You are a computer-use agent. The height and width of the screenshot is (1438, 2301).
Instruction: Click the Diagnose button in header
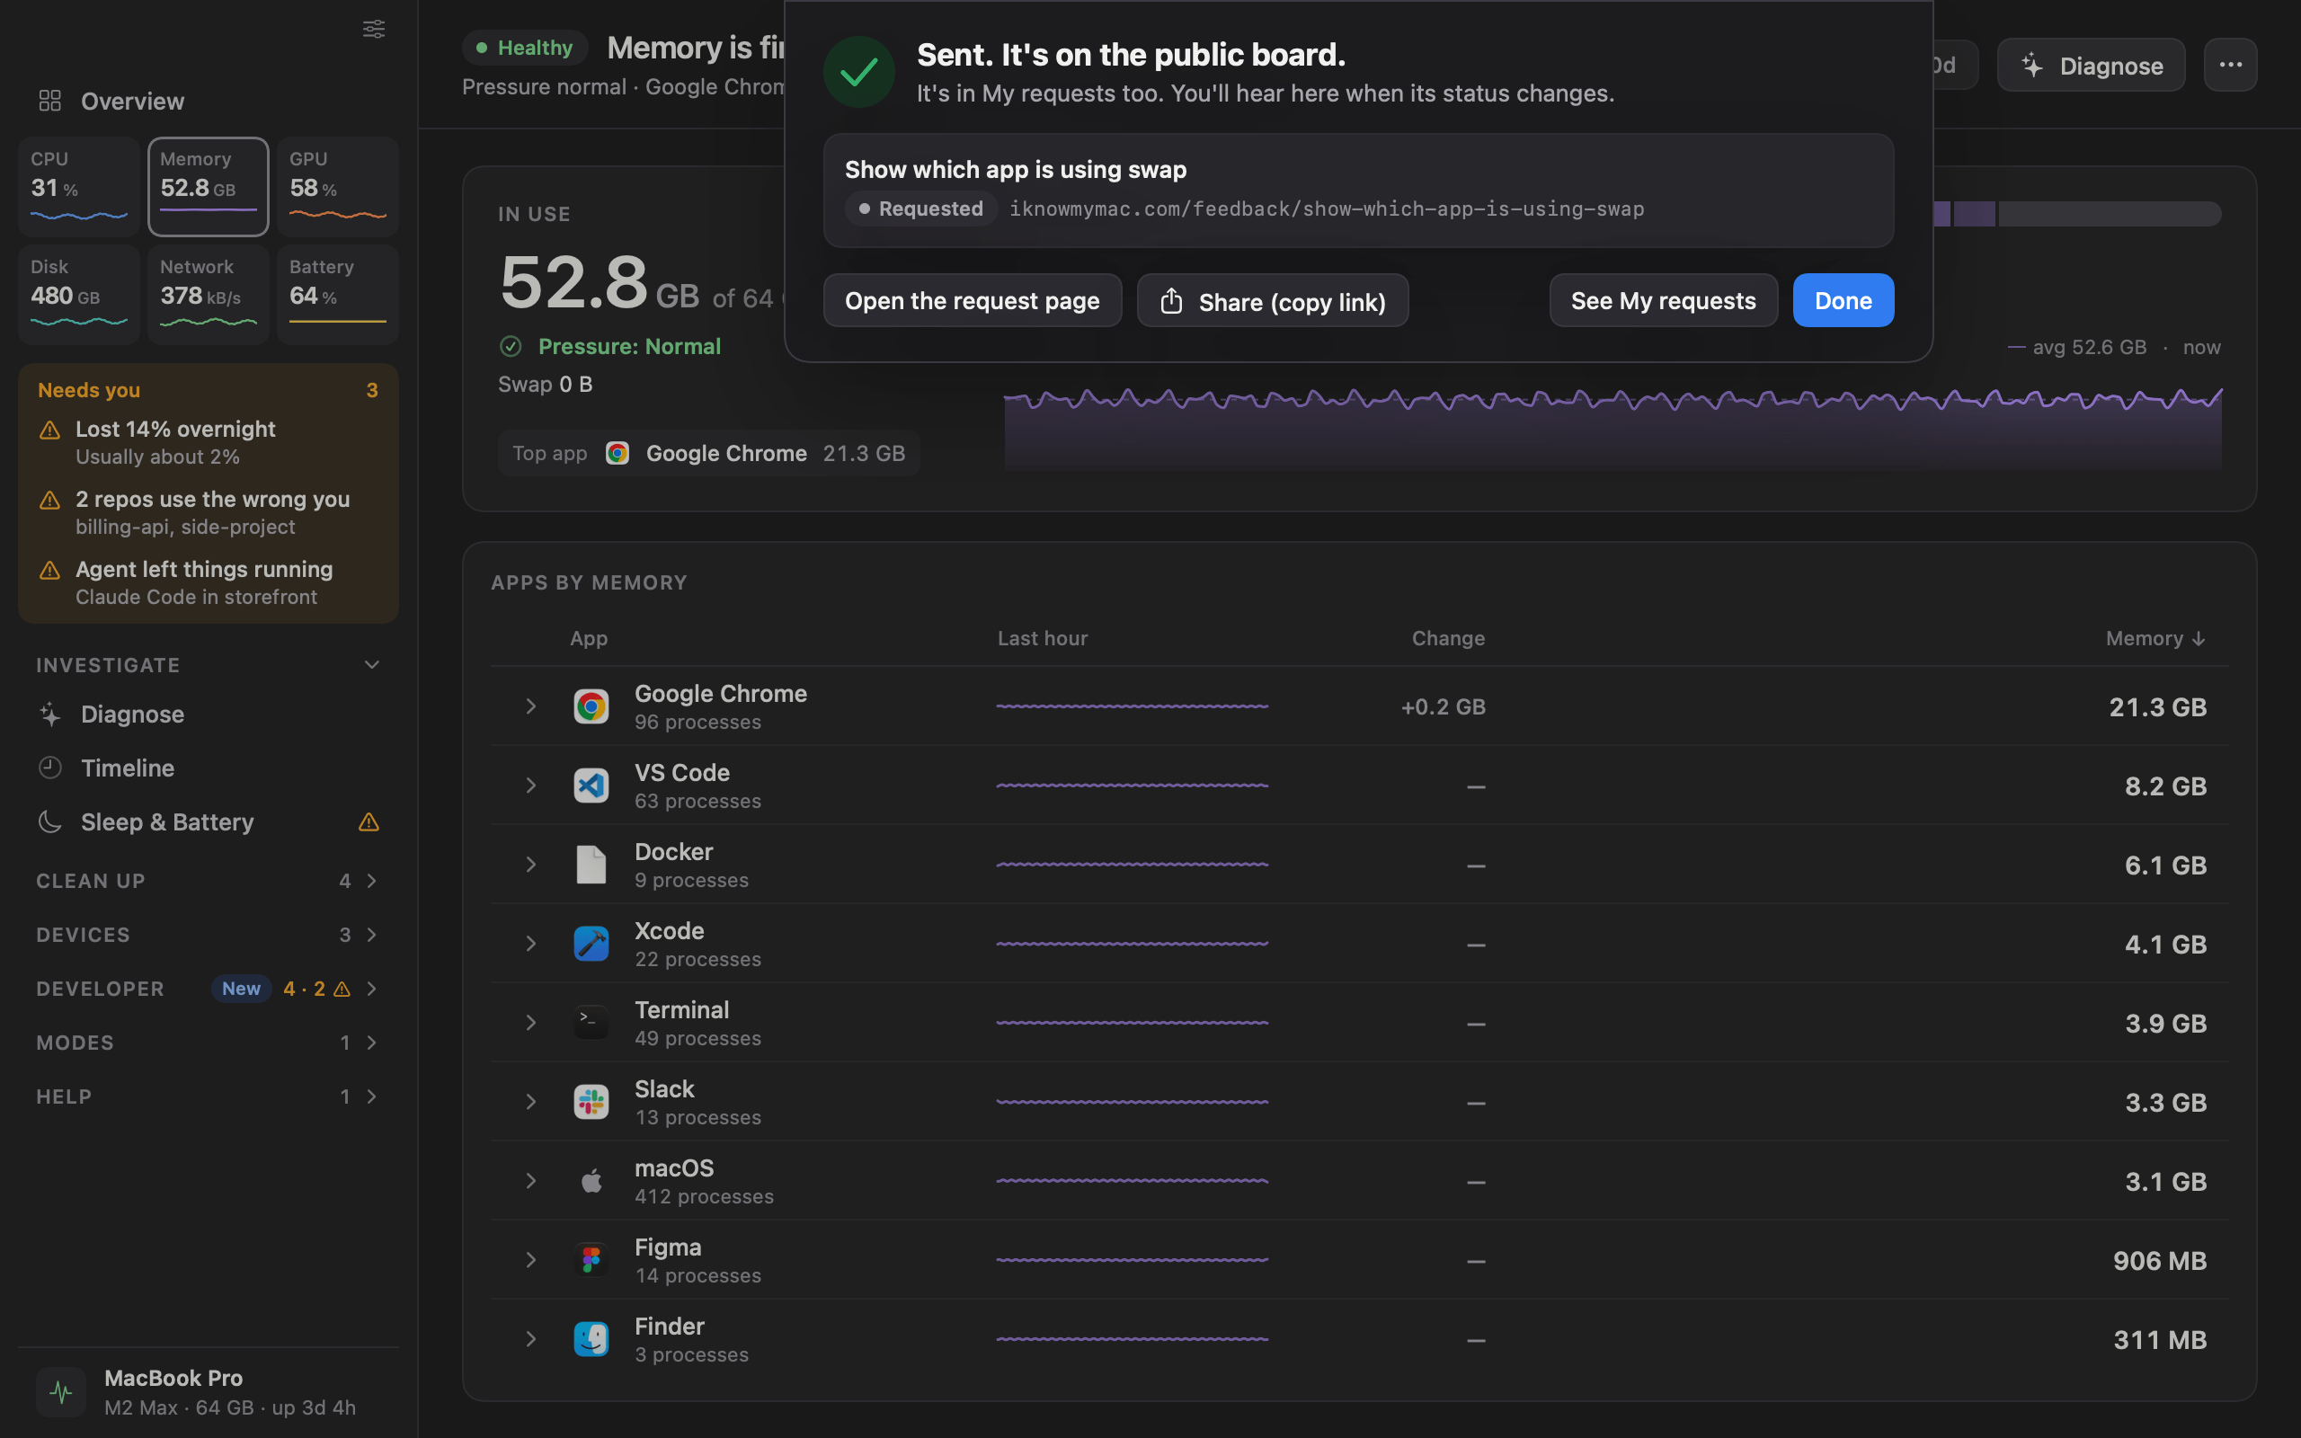tap(2091, 65)
